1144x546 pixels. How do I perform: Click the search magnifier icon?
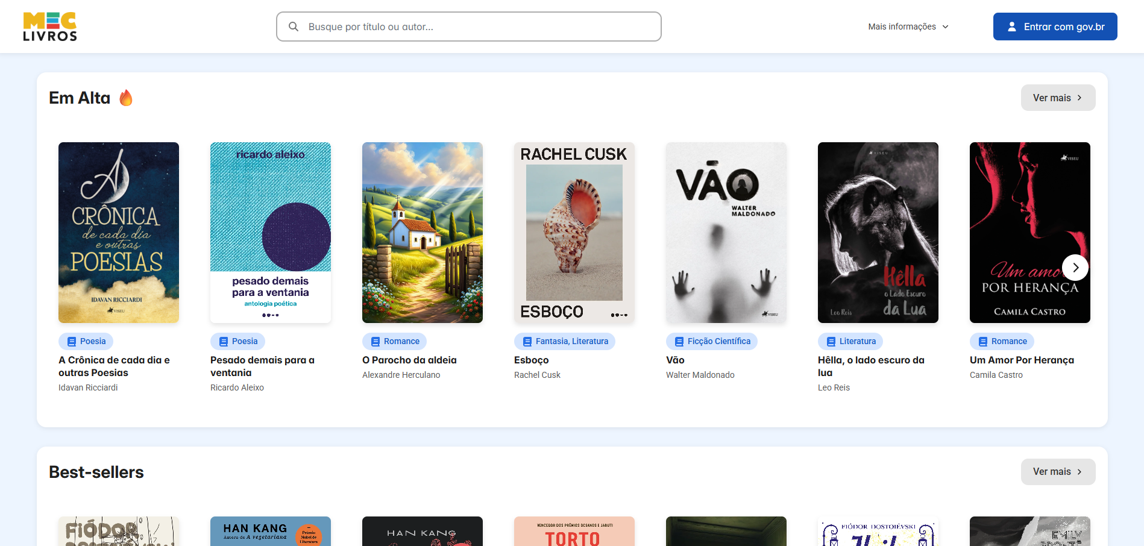[x=294, y=27]
